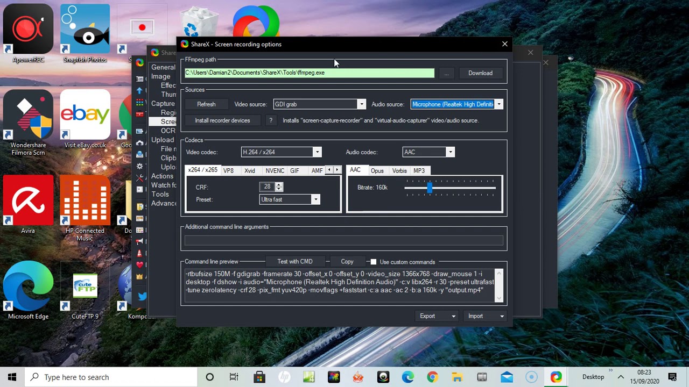Select the Opus audio tab
Viewport: 689px width, 387px height.
tap(377, 171)
